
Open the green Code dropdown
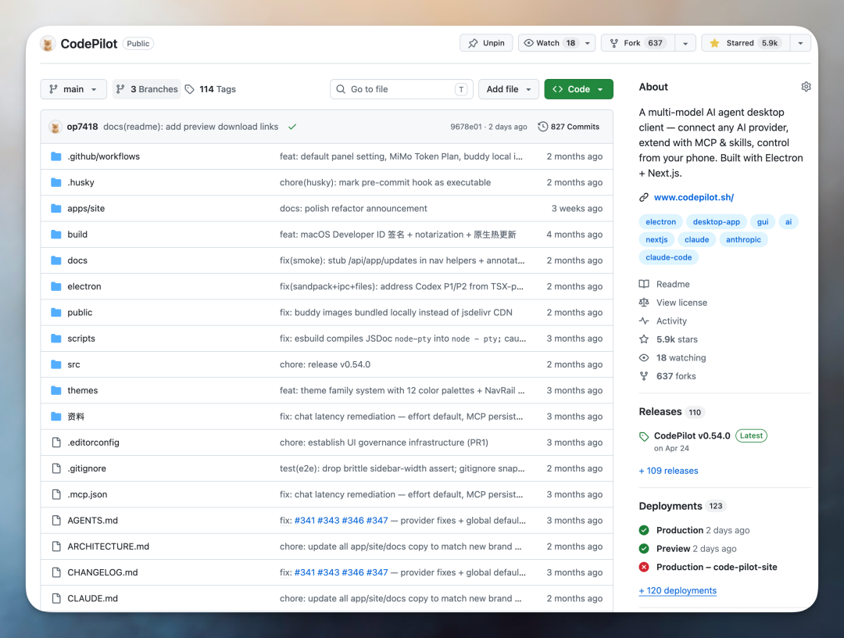coord(578,89)
